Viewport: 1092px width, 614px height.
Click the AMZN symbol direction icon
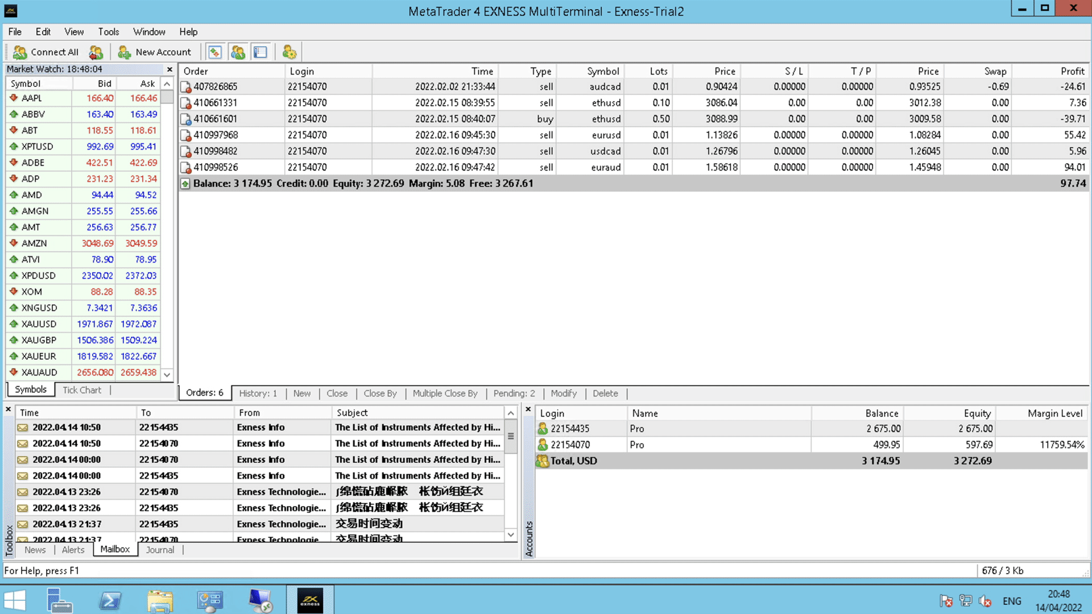pos(14,243)
